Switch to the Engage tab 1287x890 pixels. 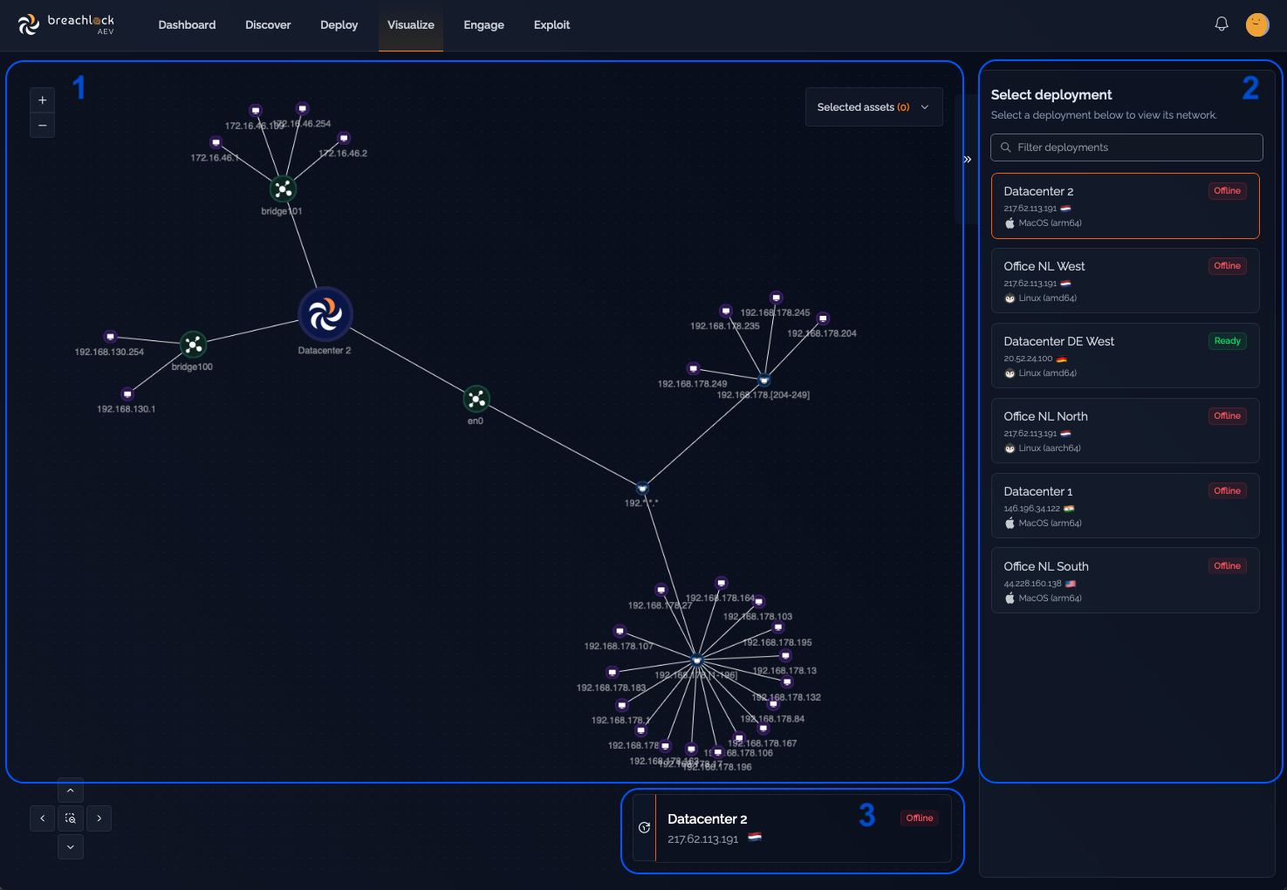coord(484,25)
